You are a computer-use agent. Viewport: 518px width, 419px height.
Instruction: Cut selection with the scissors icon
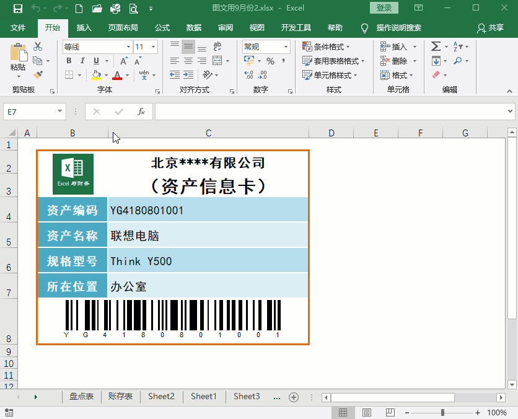38,46
